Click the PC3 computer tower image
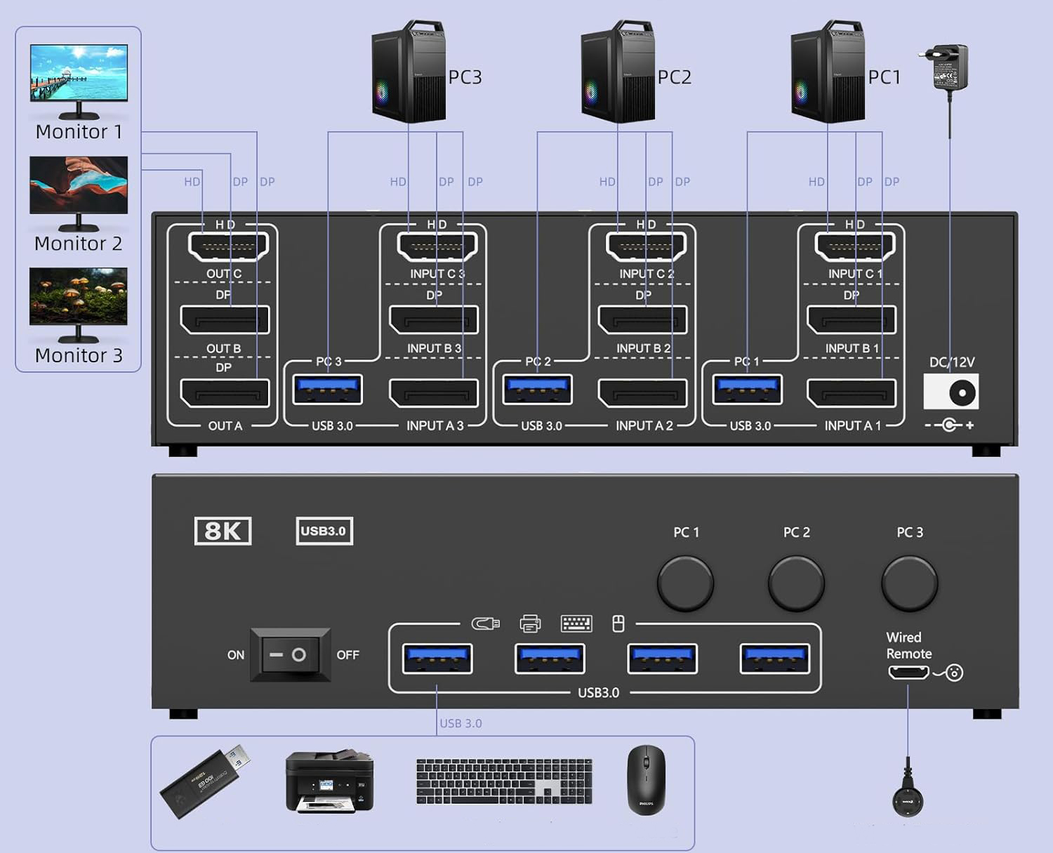The width and height of the screenshot is (1053, 853). [x=409, y=72]
